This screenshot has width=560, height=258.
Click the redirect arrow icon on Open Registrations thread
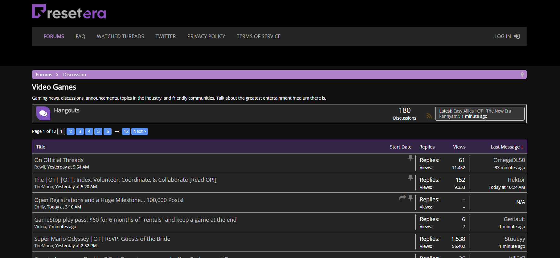[403, 198]
